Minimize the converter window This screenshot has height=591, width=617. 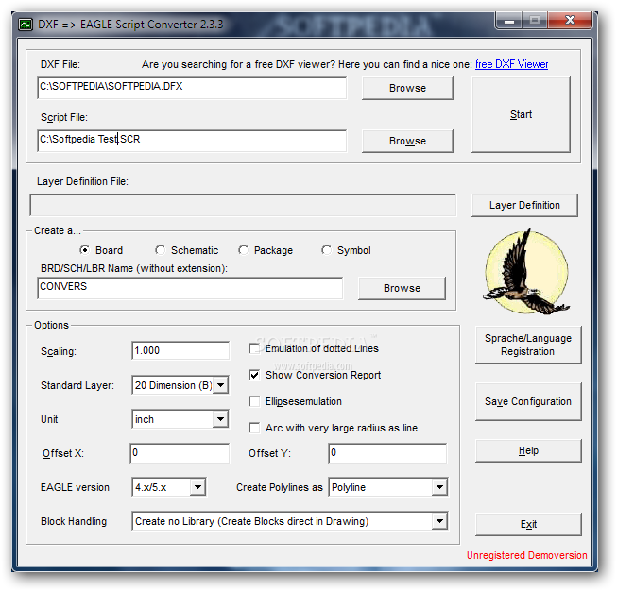coord(509,21)
